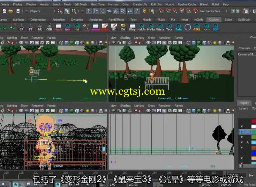This screenshot has width=256, height=187.
Task: Click the go to start playback button
Action: pyautogui.click(x=251, y=175)
